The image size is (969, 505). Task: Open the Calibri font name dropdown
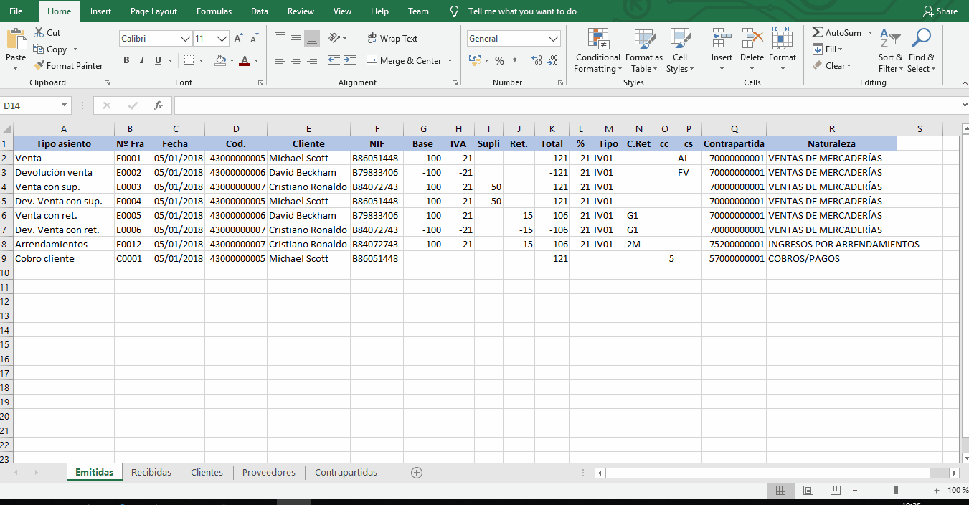click(186, 39)
